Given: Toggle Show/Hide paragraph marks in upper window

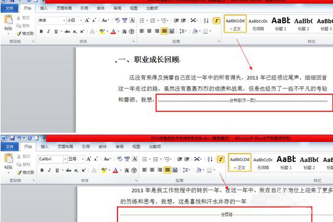Looking at the screenshot, I should (x=217, y=21).
